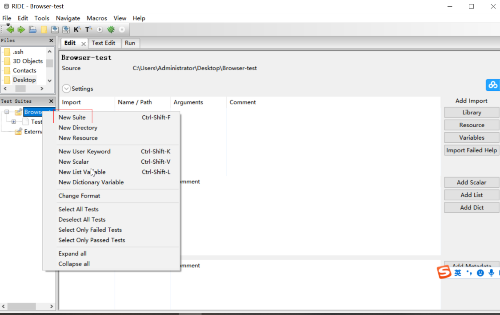The height and width of the screenshot is (315, 500).
Task: Open the IME emoji face icon
Action: point(480,273)
